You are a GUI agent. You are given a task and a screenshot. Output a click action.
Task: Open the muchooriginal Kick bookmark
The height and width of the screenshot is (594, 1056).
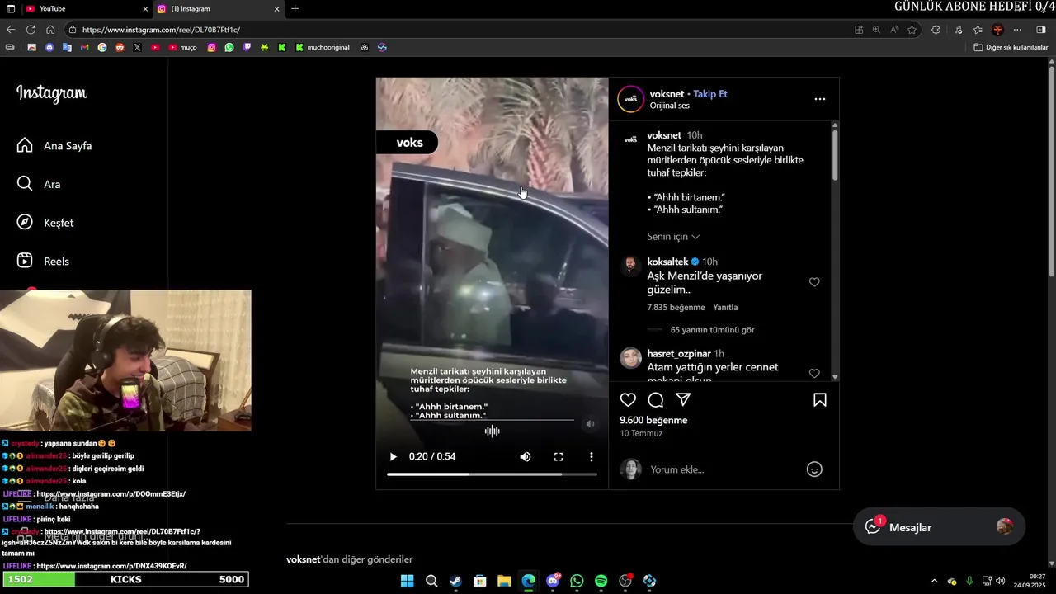[x=321, y=47]
